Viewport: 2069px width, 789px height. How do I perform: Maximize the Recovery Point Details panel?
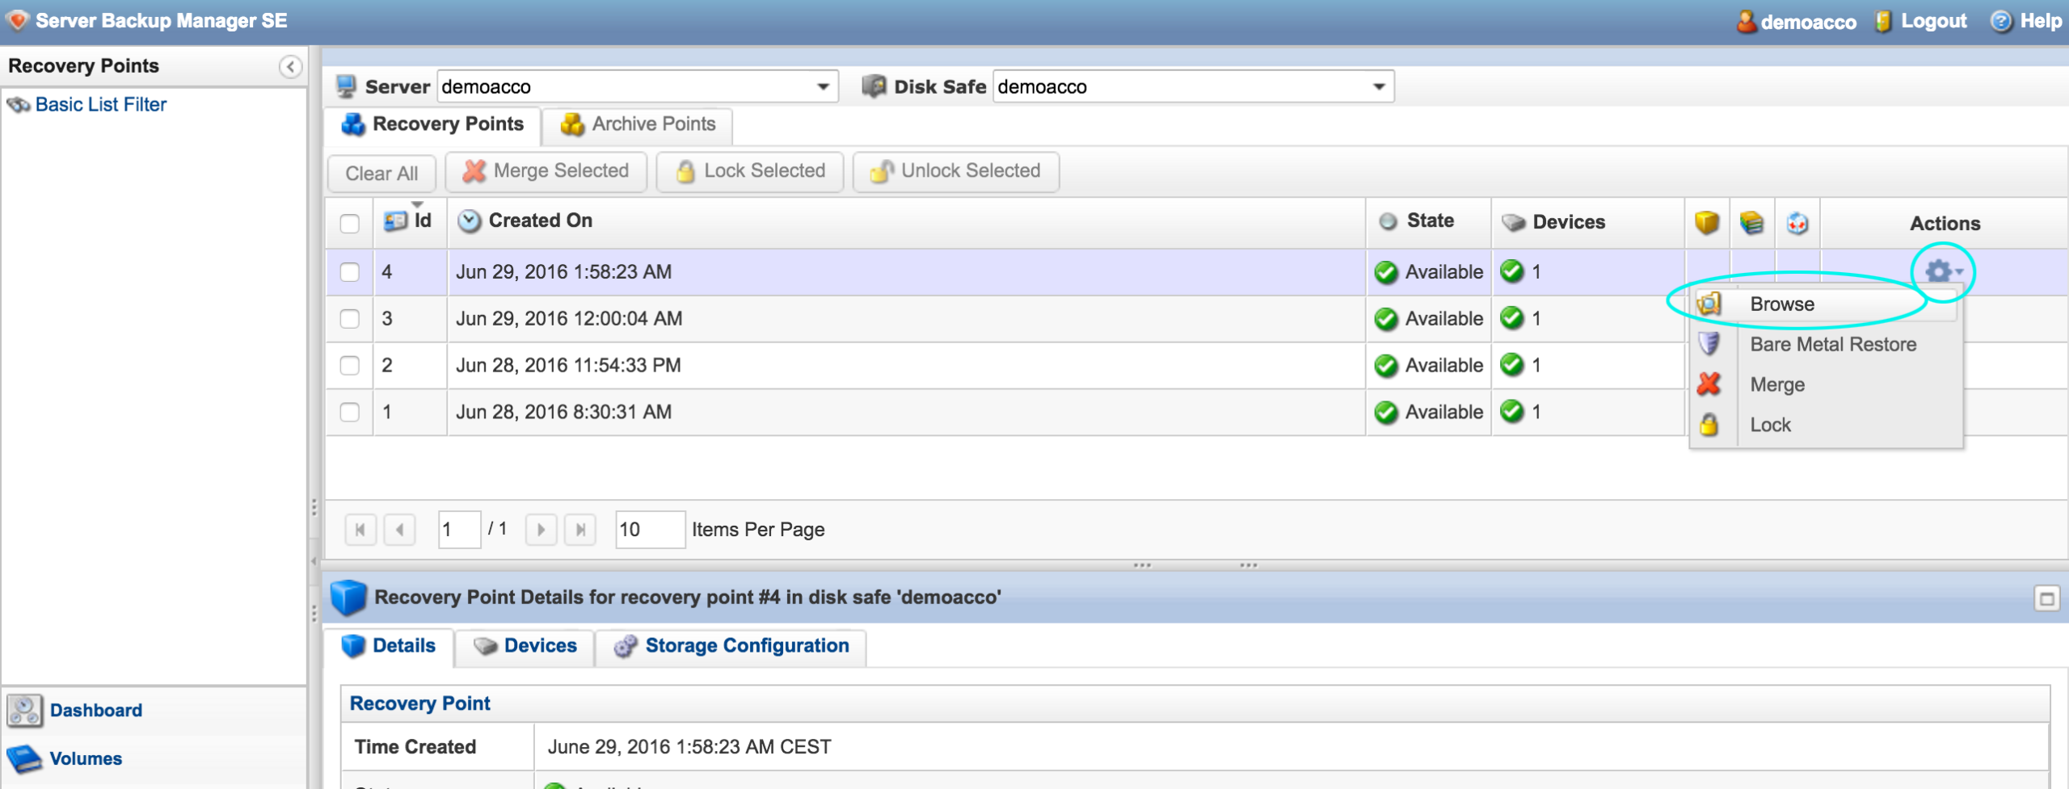point(2046,598)
